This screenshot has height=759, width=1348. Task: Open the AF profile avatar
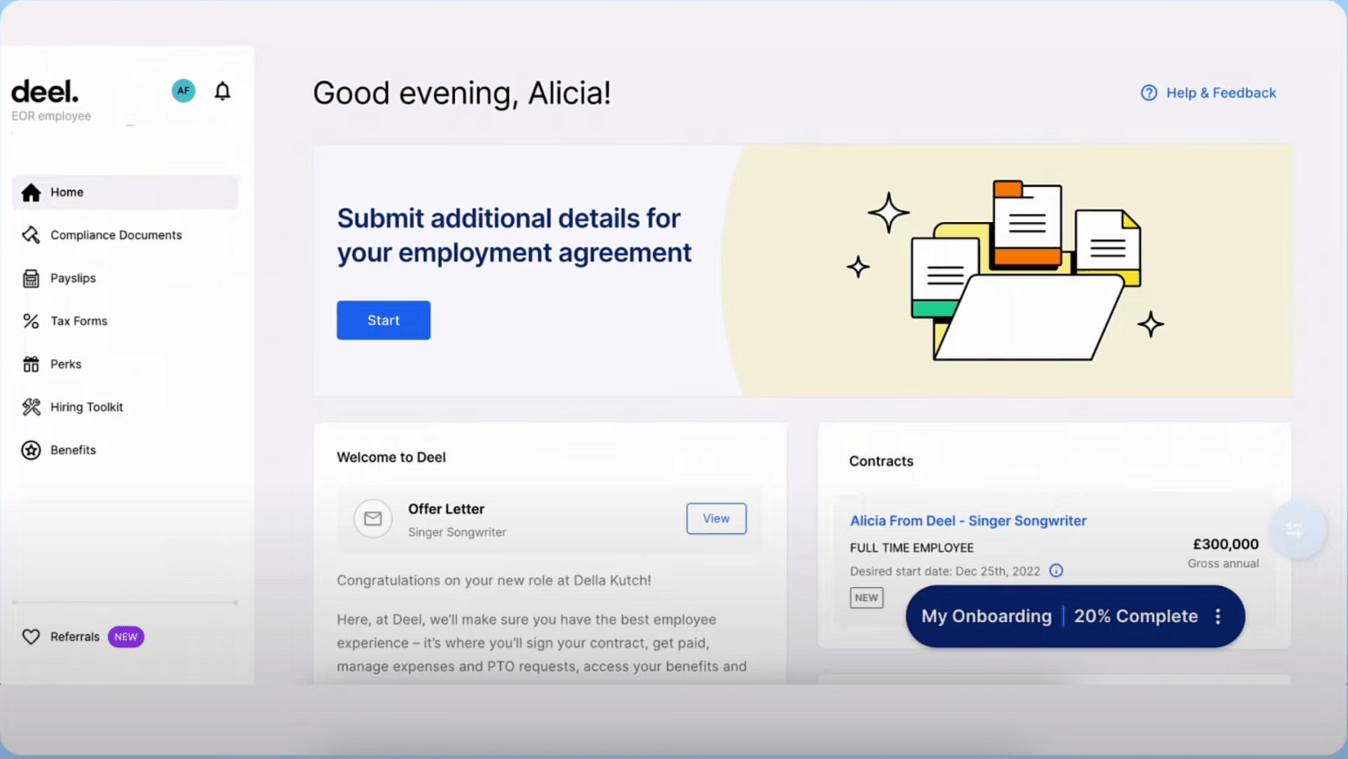click(183, 91)
